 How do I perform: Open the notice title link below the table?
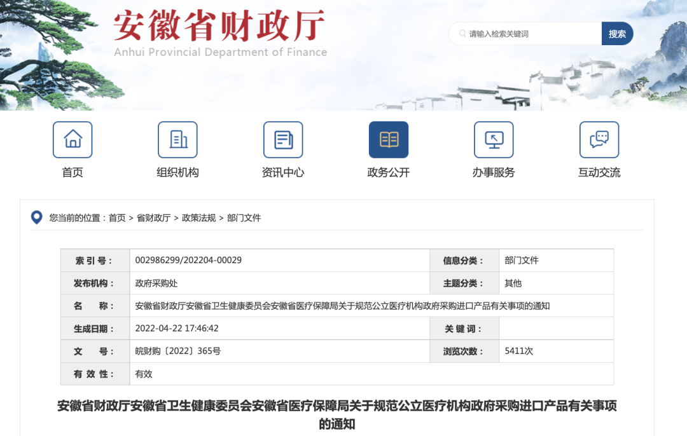coord(337,414)
